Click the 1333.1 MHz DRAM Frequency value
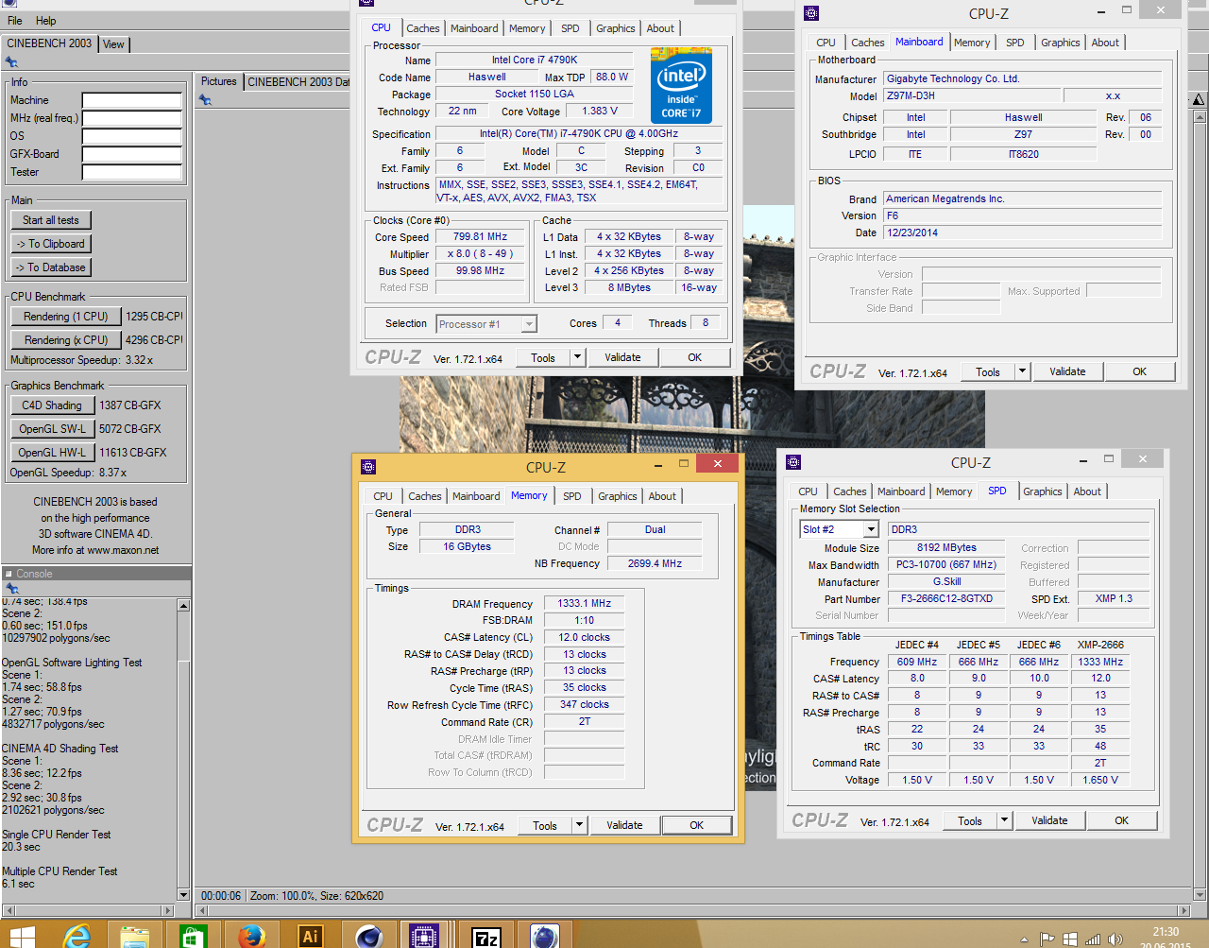Screen dimensions: 1209x948 click(584, 603)
